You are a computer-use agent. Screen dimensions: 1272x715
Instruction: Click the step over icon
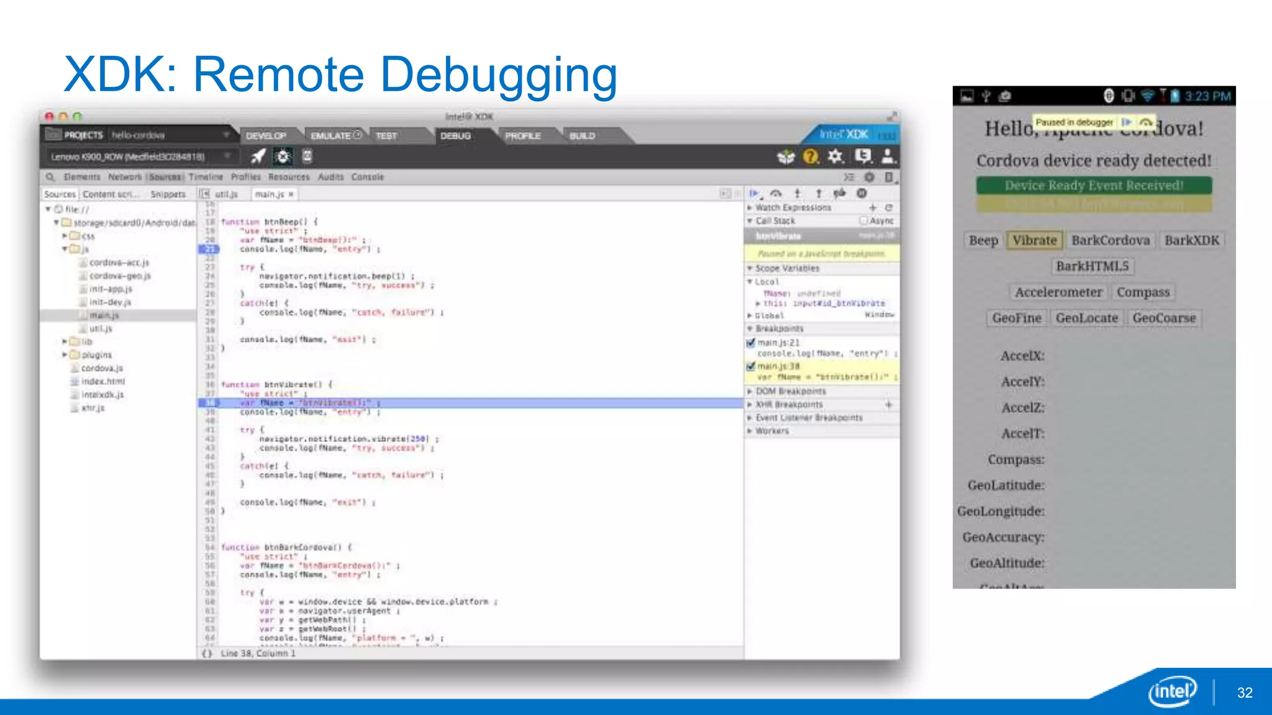tap(776, 194)
